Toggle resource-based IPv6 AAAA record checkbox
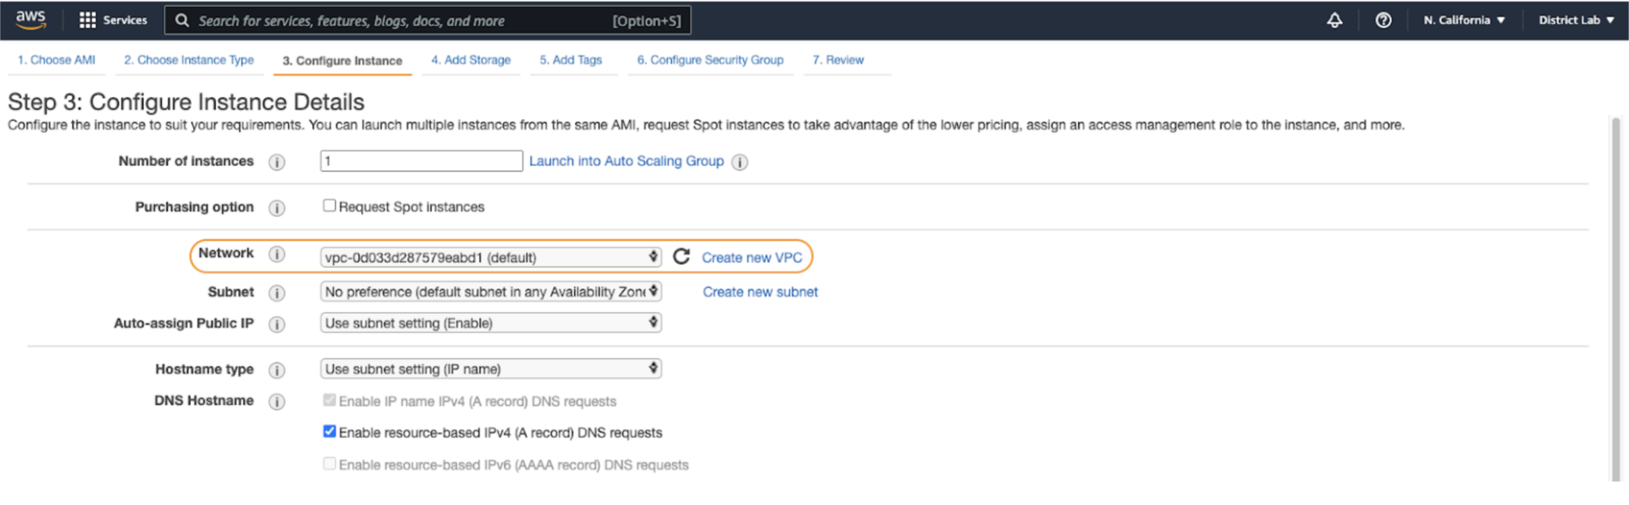Image resolution: width=1629 pixels, height=505 pixels. click(x=330, y=463)
